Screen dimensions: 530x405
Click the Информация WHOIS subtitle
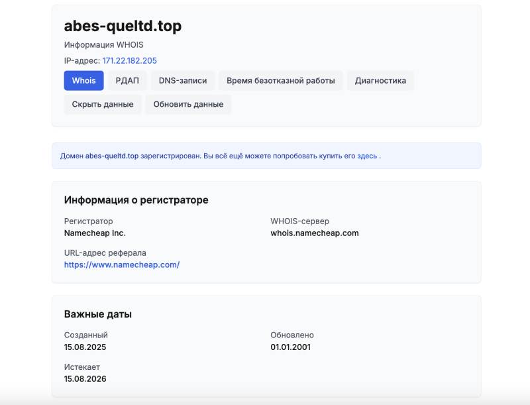point(103,45)
